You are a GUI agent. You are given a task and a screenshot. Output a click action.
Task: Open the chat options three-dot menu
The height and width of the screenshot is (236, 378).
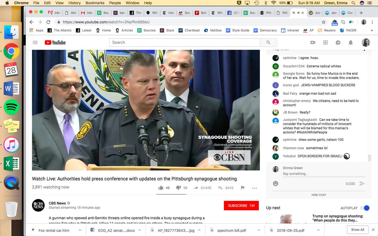point(364,49)
